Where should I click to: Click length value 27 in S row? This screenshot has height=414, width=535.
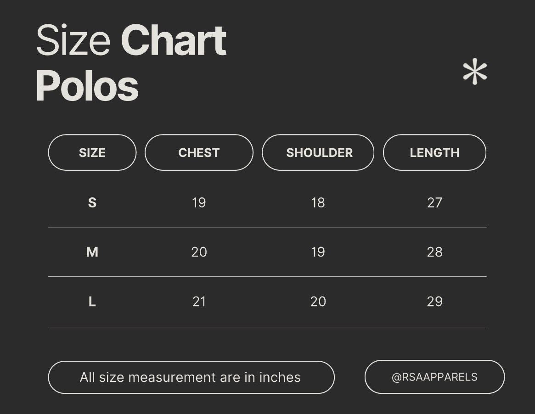click(434, 202)
